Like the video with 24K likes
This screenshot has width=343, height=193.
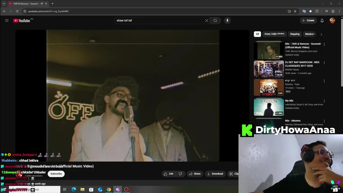click(x=168, y=174)
